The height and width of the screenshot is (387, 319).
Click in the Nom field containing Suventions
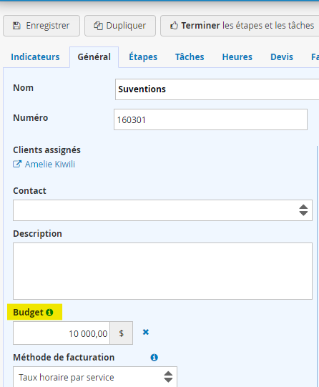coord(217,89)
